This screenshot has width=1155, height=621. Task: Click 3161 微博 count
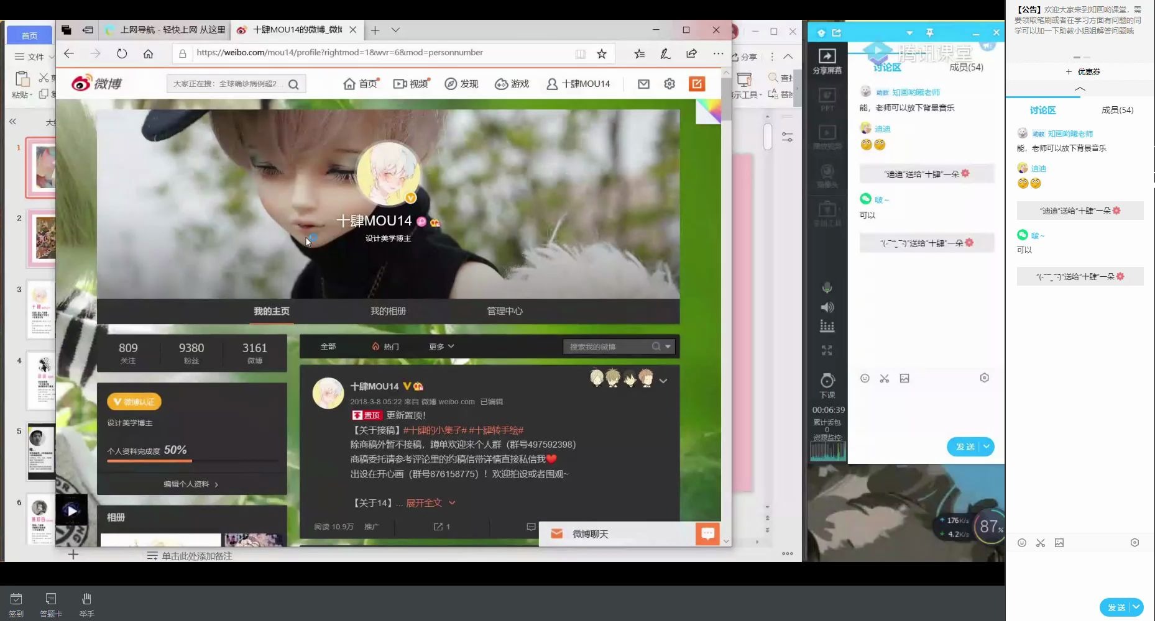(x=255, y=353)
